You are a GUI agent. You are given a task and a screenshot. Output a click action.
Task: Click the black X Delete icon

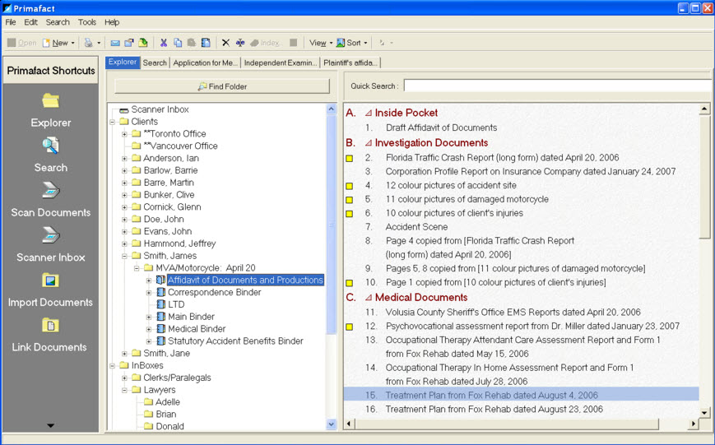[225, 43]
